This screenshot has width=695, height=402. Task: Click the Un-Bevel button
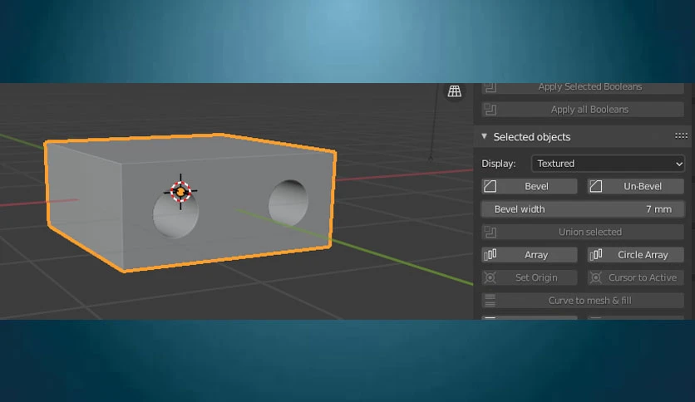636,186
